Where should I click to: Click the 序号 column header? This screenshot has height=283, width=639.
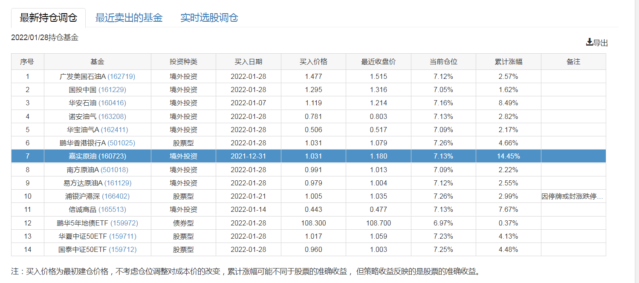[x=27, y=62]
